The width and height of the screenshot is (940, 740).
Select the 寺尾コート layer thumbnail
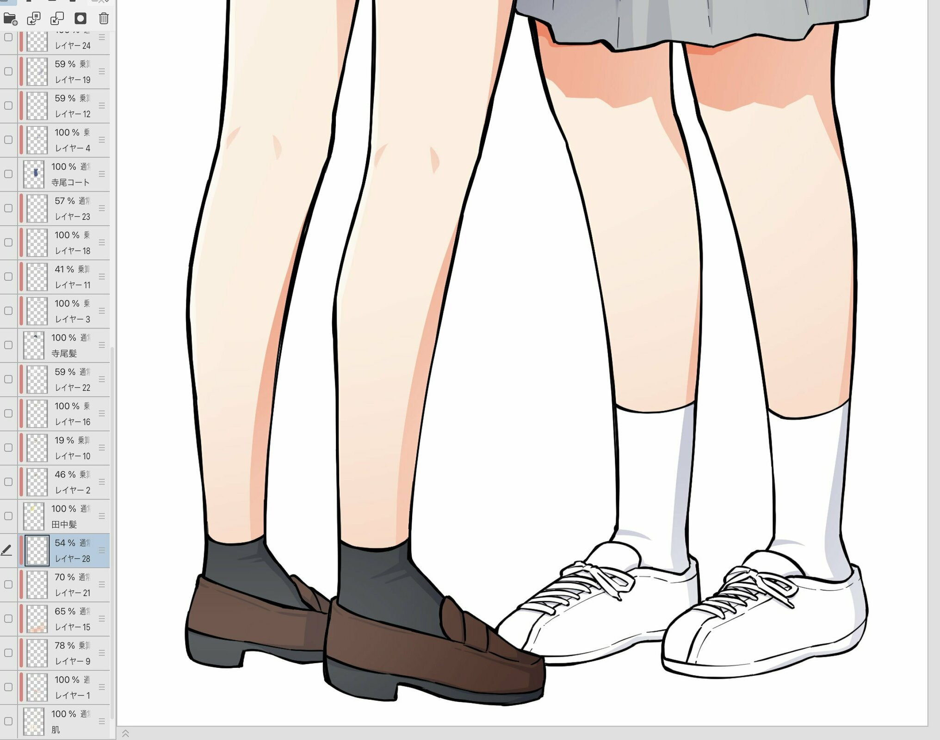(x=34, y=174)
